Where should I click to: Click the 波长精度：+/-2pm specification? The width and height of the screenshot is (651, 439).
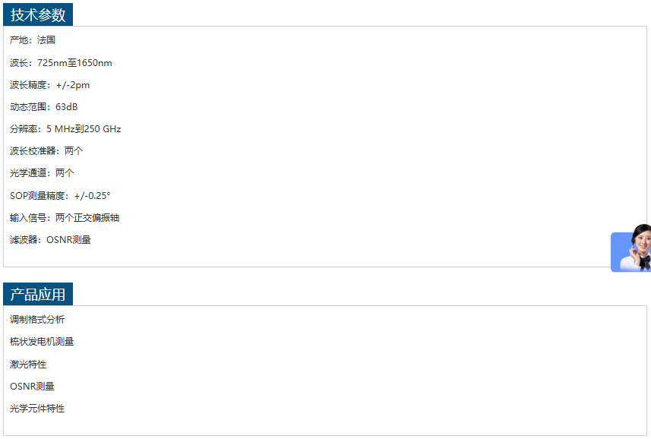[49, 85]
